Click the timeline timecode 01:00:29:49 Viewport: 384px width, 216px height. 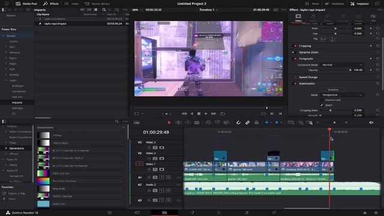156,132
